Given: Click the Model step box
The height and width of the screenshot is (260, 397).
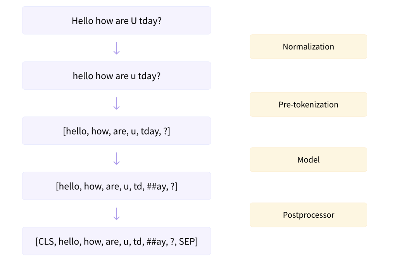Looking at the screenshot, I should [x=308, y=159].
